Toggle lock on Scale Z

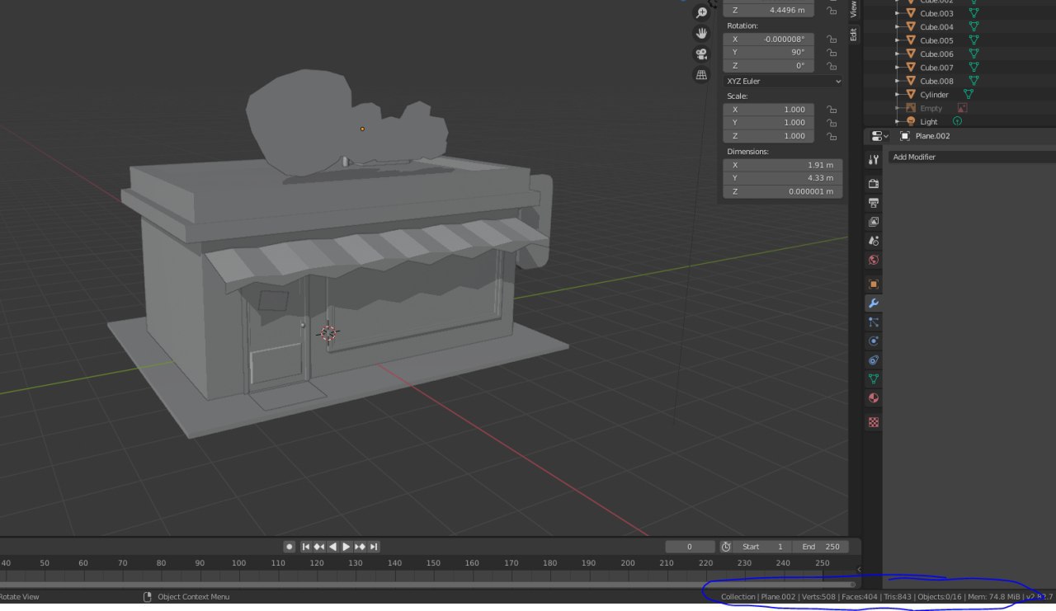832,136
